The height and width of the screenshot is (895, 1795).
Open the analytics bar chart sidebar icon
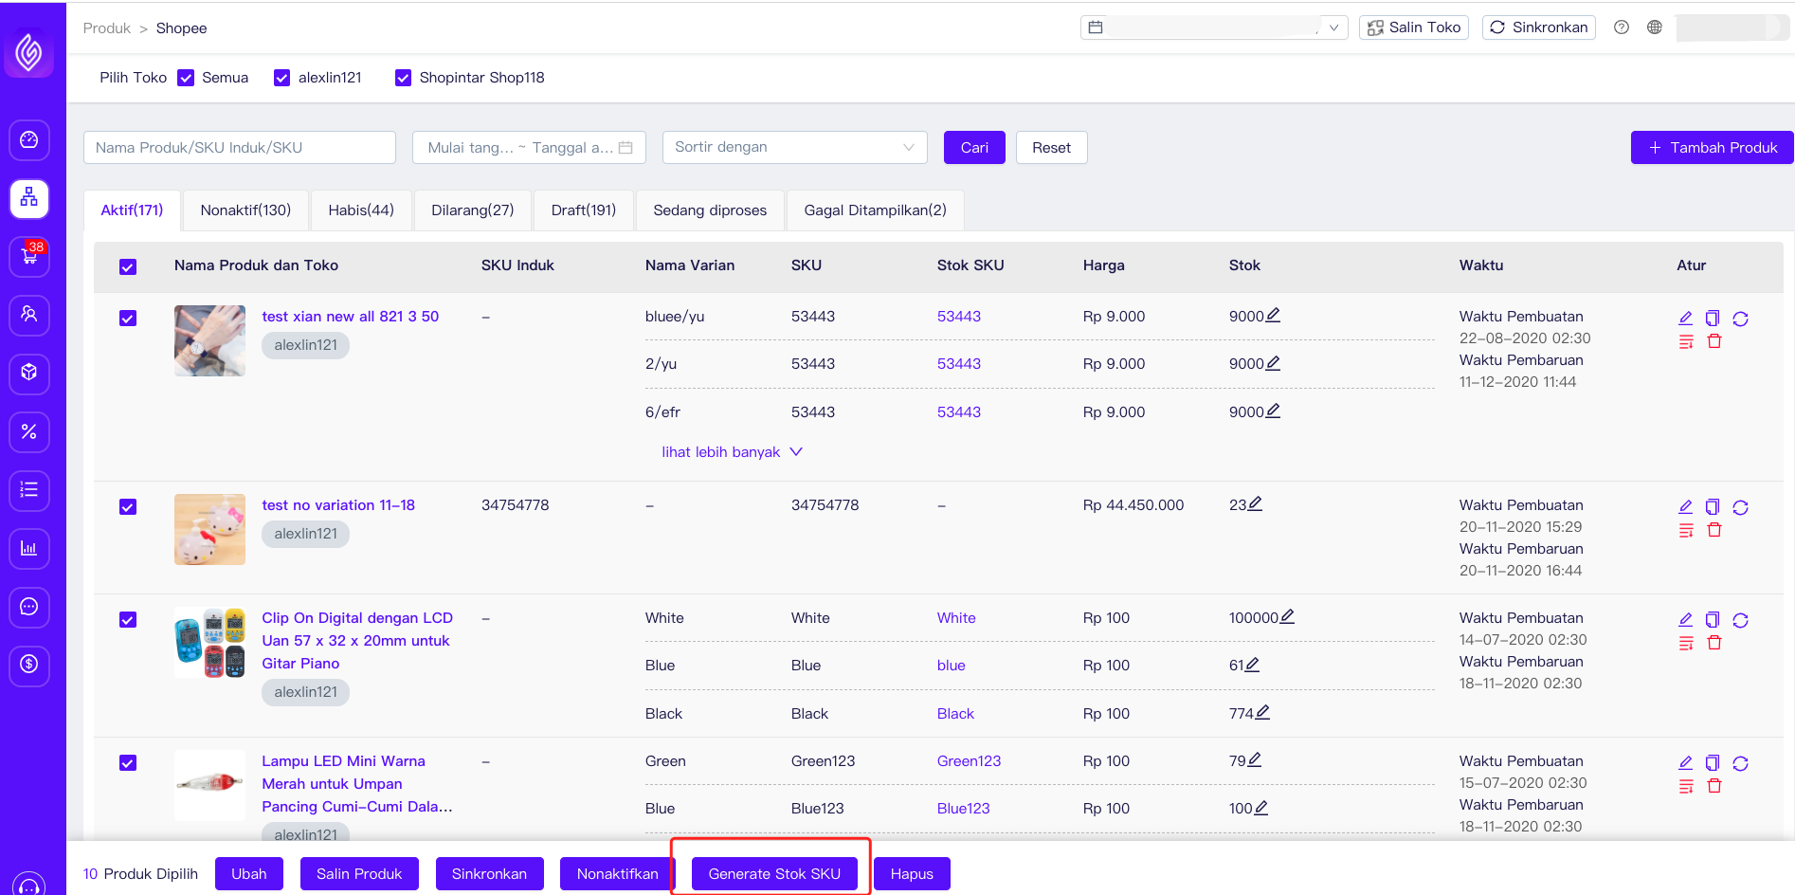[x=29, y=549]
